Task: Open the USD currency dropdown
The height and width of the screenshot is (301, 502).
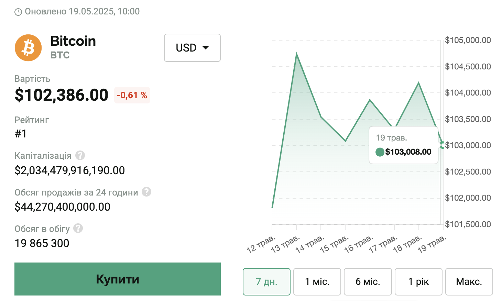Action: (192, 48)
